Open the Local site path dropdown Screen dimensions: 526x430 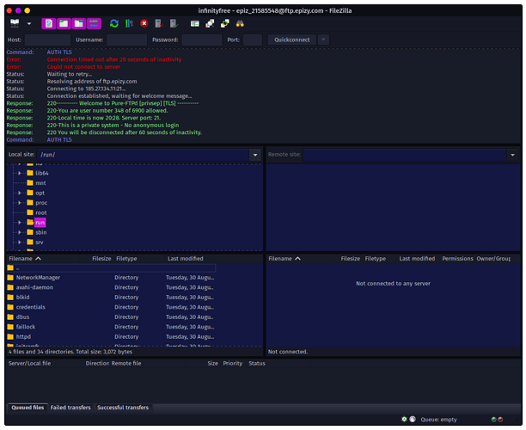pos(255,155)
